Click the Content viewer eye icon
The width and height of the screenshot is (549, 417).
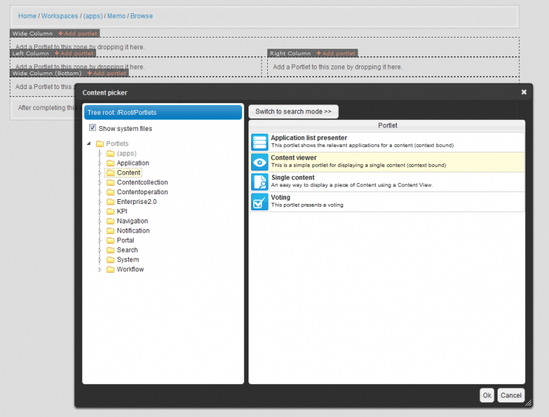point(260,162)
